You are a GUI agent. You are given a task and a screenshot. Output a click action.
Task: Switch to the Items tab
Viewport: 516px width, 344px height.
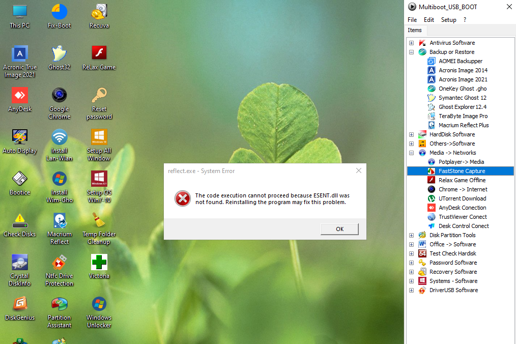pos(415,30)
